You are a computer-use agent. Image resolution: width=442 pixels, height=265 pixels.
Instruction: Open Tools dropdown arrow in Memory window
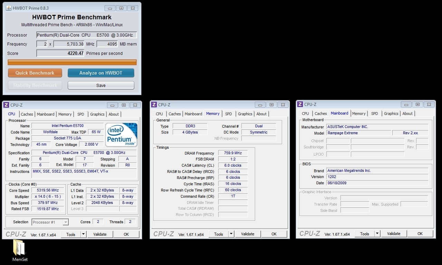click(231, 234)
